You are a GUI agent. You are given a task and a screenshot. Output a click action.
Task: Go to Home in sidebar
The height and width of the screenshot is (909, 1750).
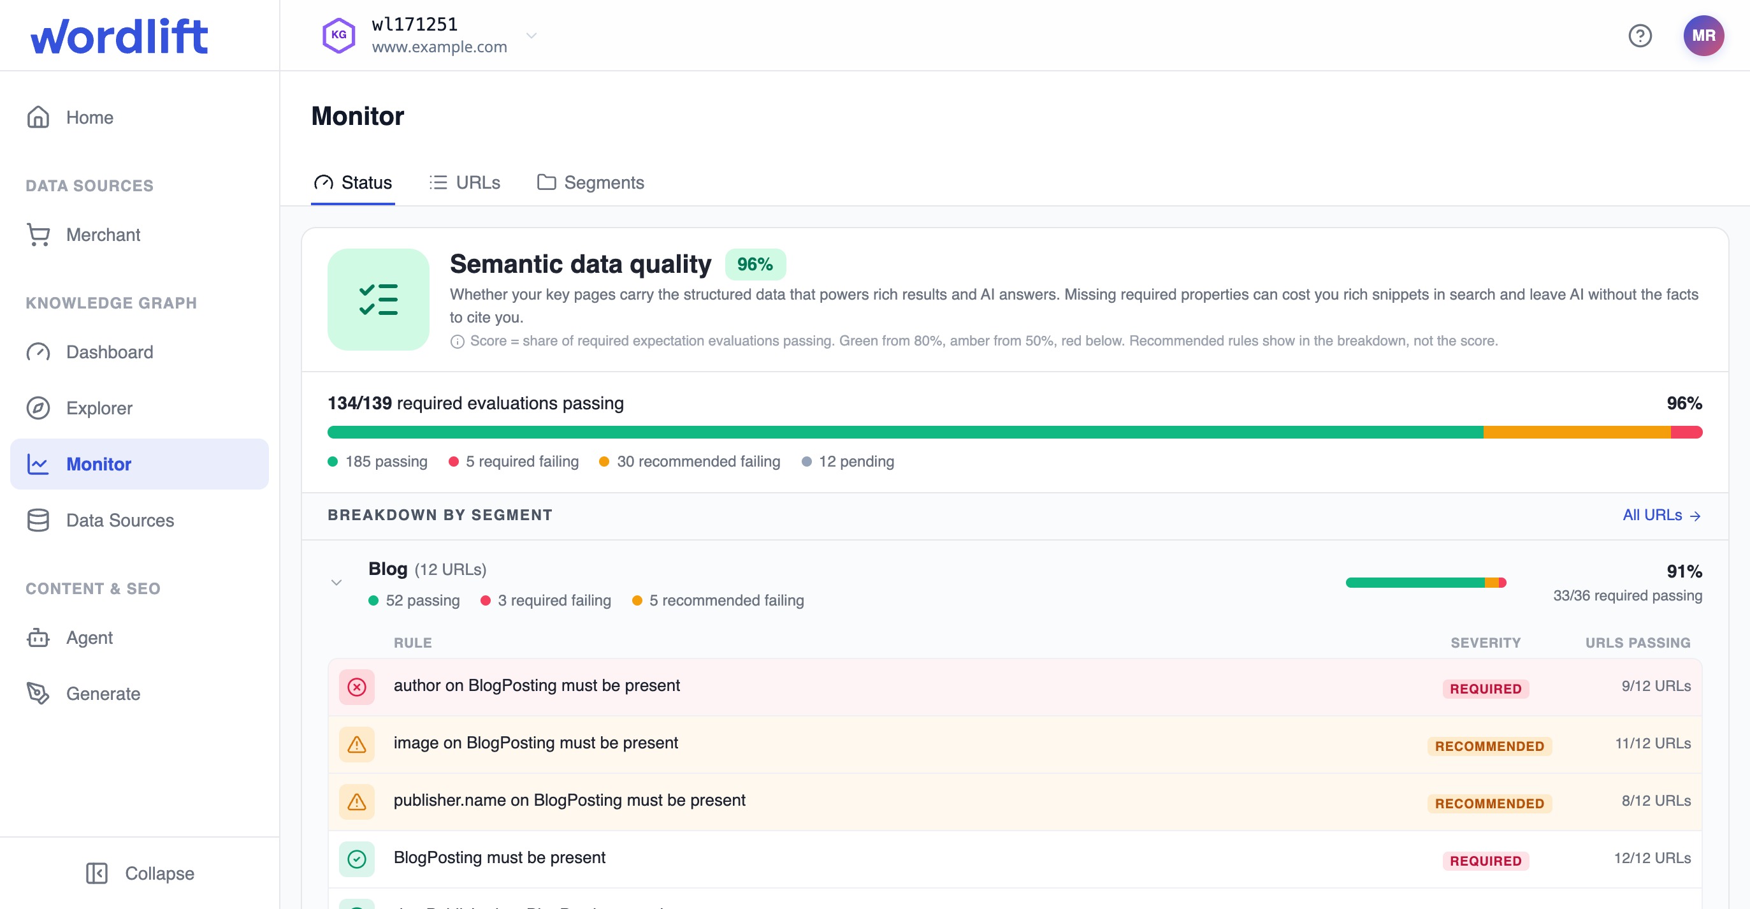pos(140,117)
